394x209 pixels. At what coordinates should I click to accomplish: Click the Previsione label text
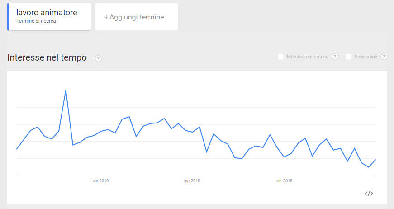pyautogui.click(x=366, y=57)
